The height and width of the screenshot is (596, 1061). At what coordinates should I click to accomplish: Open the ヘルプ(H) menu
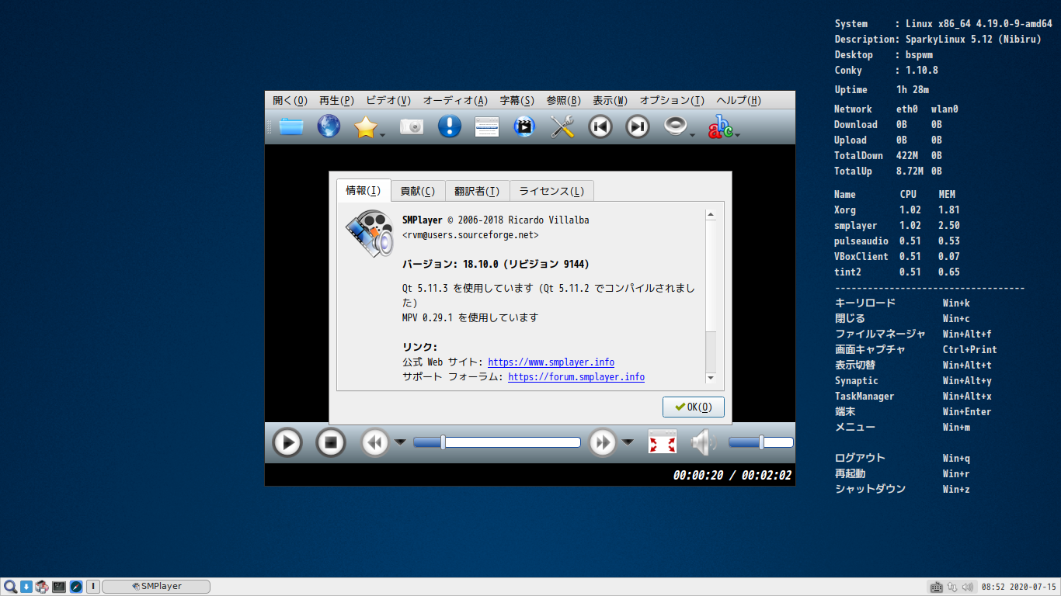[x=738, y=101]
